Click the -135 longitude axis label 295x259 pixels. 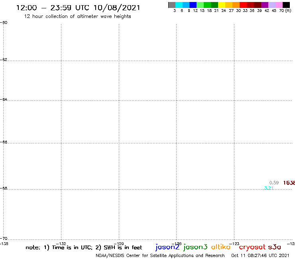(4, 244)
